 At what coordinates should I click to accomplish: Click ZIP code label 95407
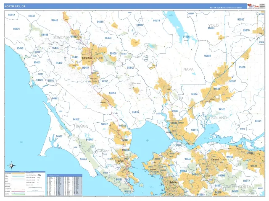point(85,68)
